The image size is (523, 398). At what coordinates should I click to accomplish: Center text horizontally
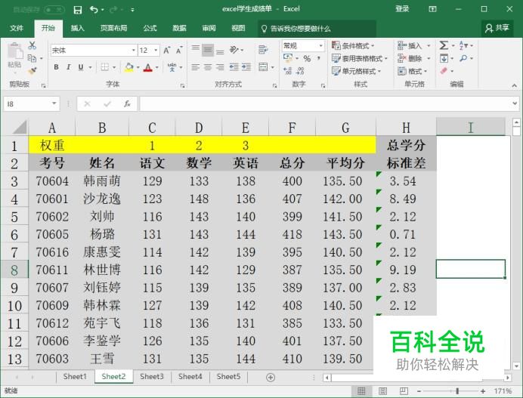tap(208, 67)
